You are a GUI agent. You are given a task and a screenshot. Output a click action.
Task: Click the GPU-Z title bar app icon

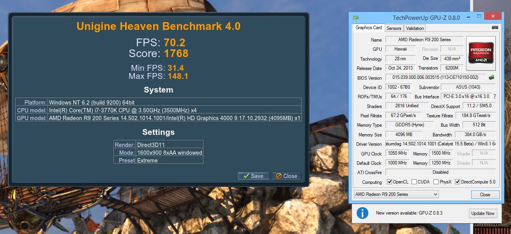(x=355, y=17)
